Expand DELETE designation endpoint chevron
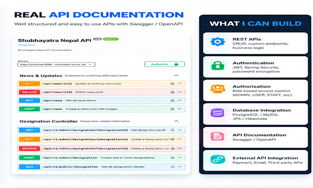The height and width of the screenshot is (188, 313). click(x=180, y=148)
